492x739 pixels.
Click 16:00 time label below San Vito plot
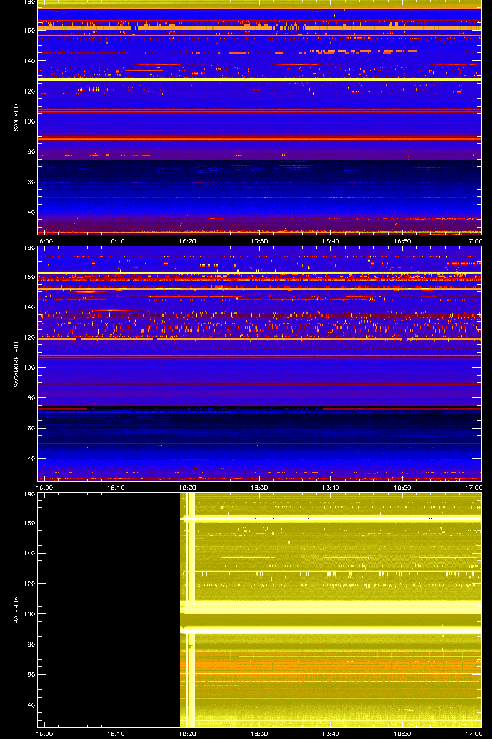coord(44,241)
